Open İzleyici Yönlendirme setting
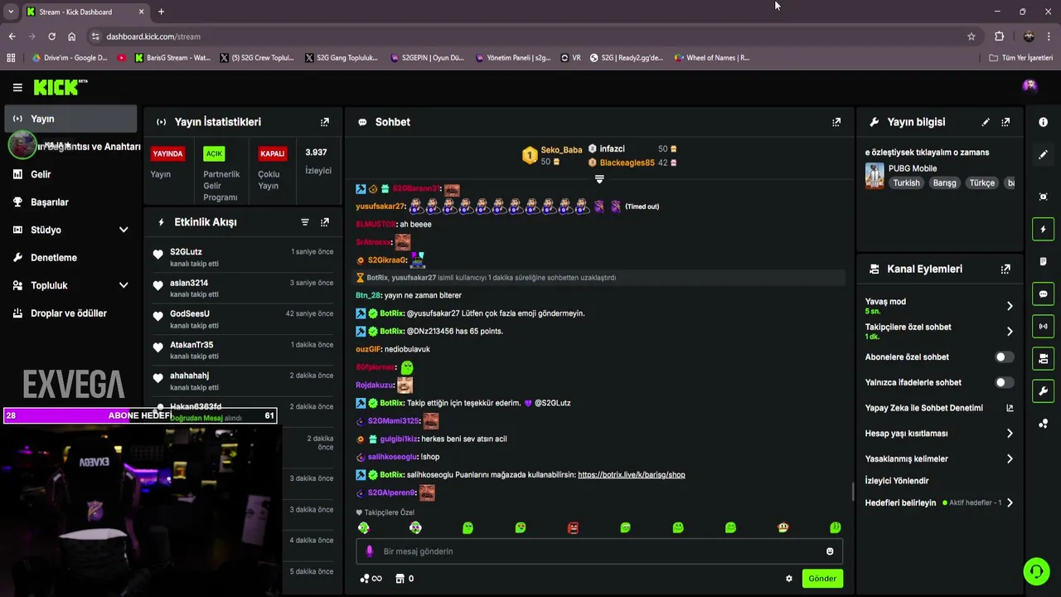This screenshot has width=1061, height=597. pyautogui.click(x=897, y=481)
